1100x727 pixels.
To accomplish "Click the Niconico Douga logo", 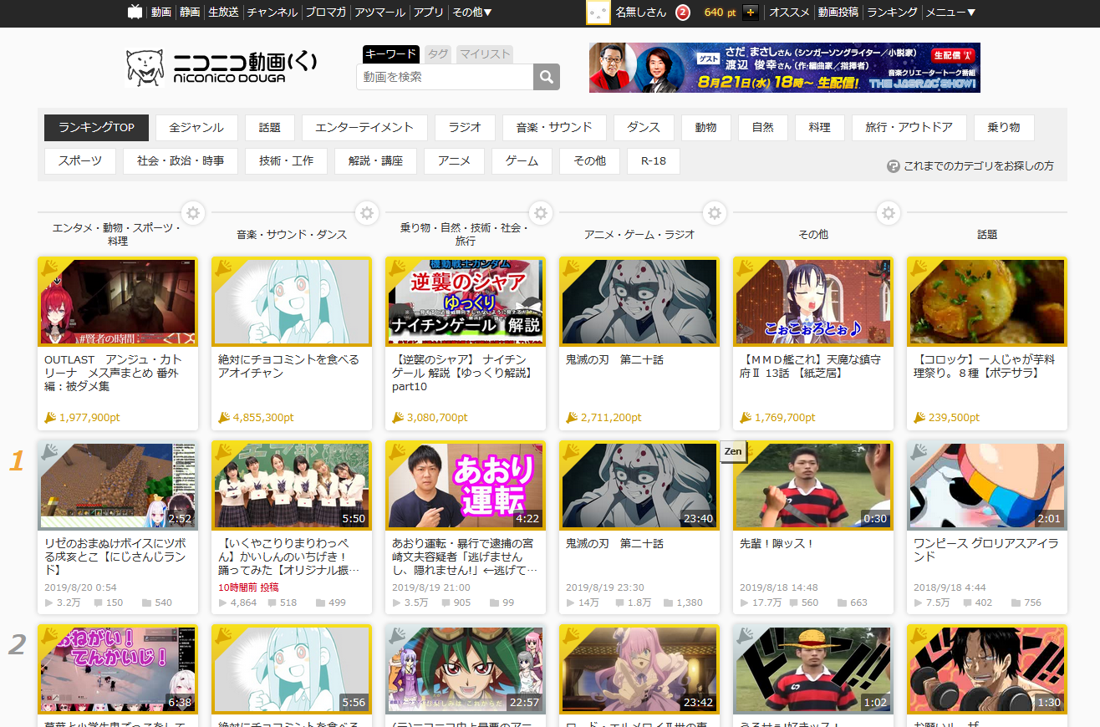I will (222, 67).
